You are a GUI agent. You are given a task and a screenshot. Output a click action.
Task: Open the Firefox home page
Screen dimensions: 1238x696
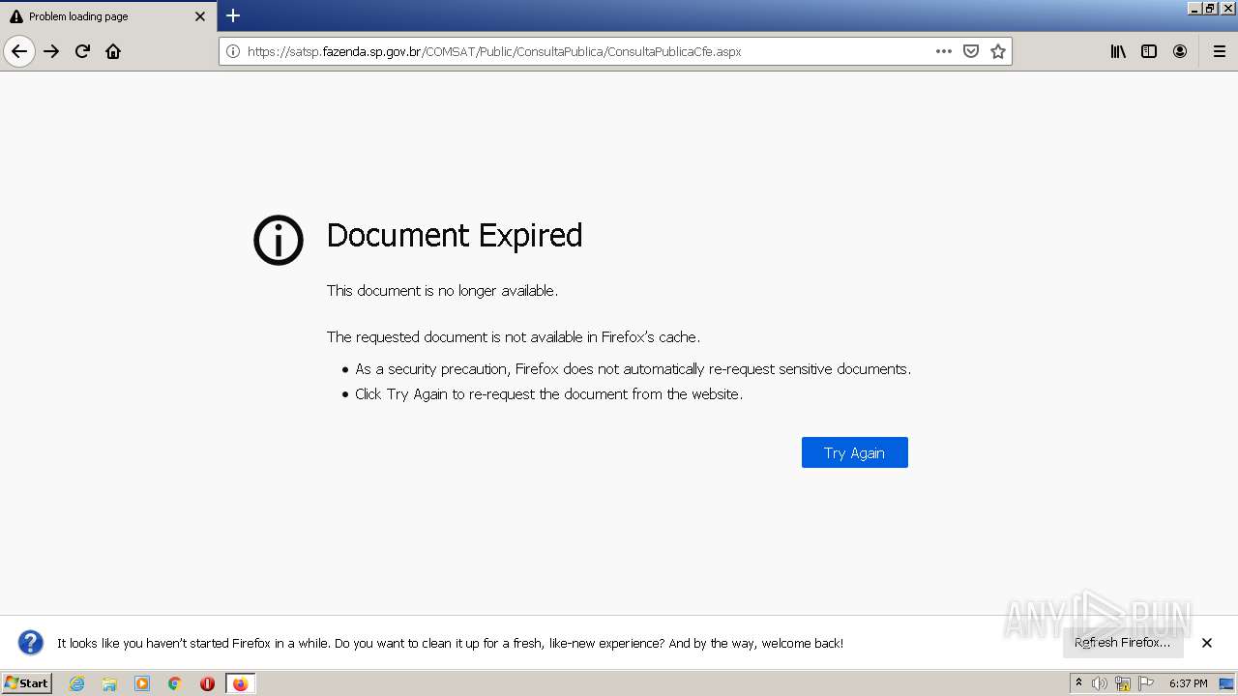click(113, 51)
